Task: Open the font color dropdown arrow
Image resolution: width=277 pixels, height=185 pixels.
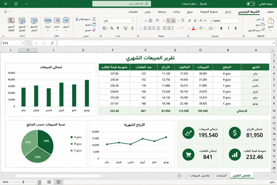Action: point(197,28)
